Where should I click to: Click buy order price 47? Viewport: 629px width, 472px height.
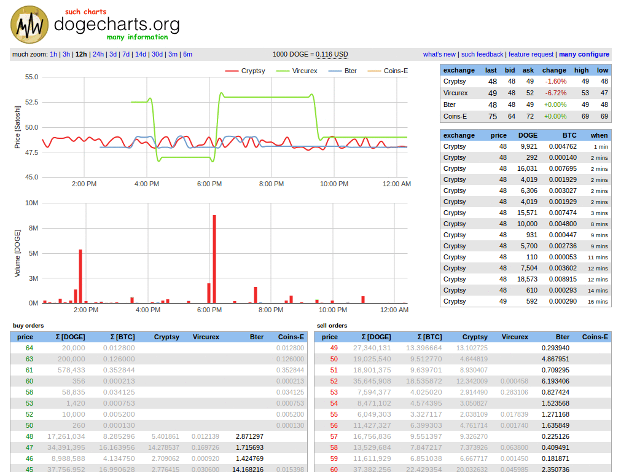click(29, 447)
